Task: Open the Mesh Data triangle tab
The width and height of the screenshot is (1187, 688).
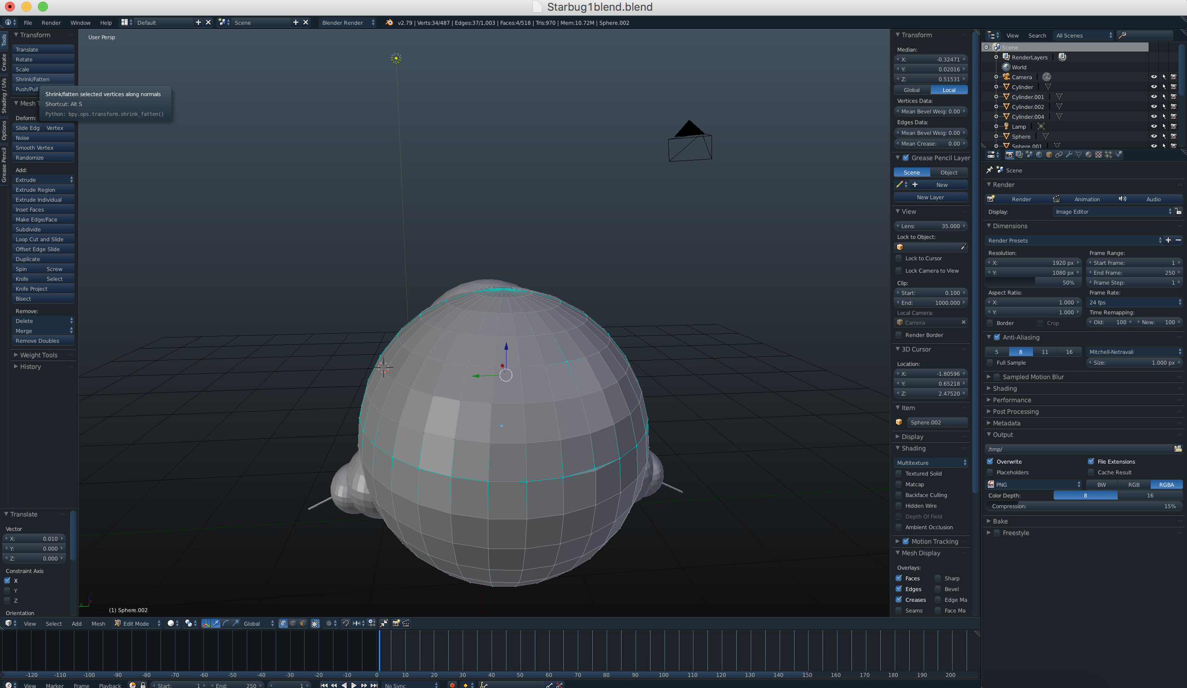Action: [x=1079, y=154]
